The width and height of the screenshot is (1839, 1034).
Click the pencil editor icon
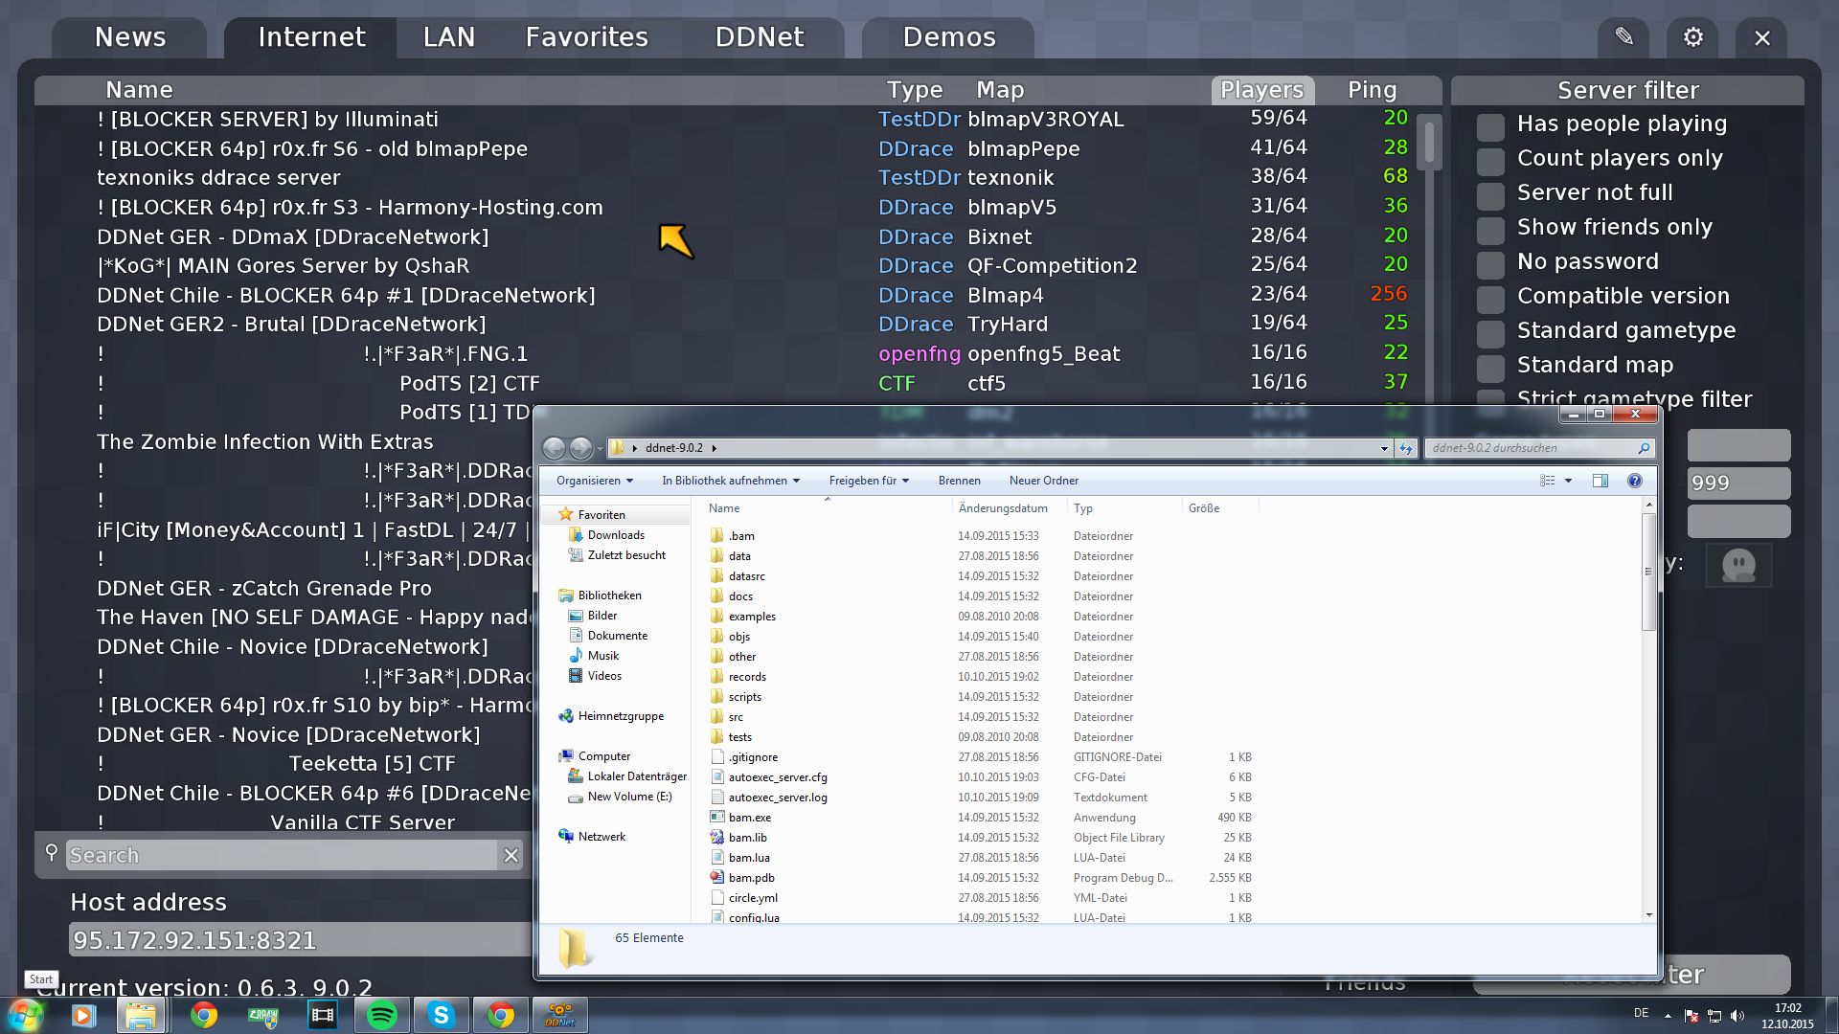[x=1623, y=37]
